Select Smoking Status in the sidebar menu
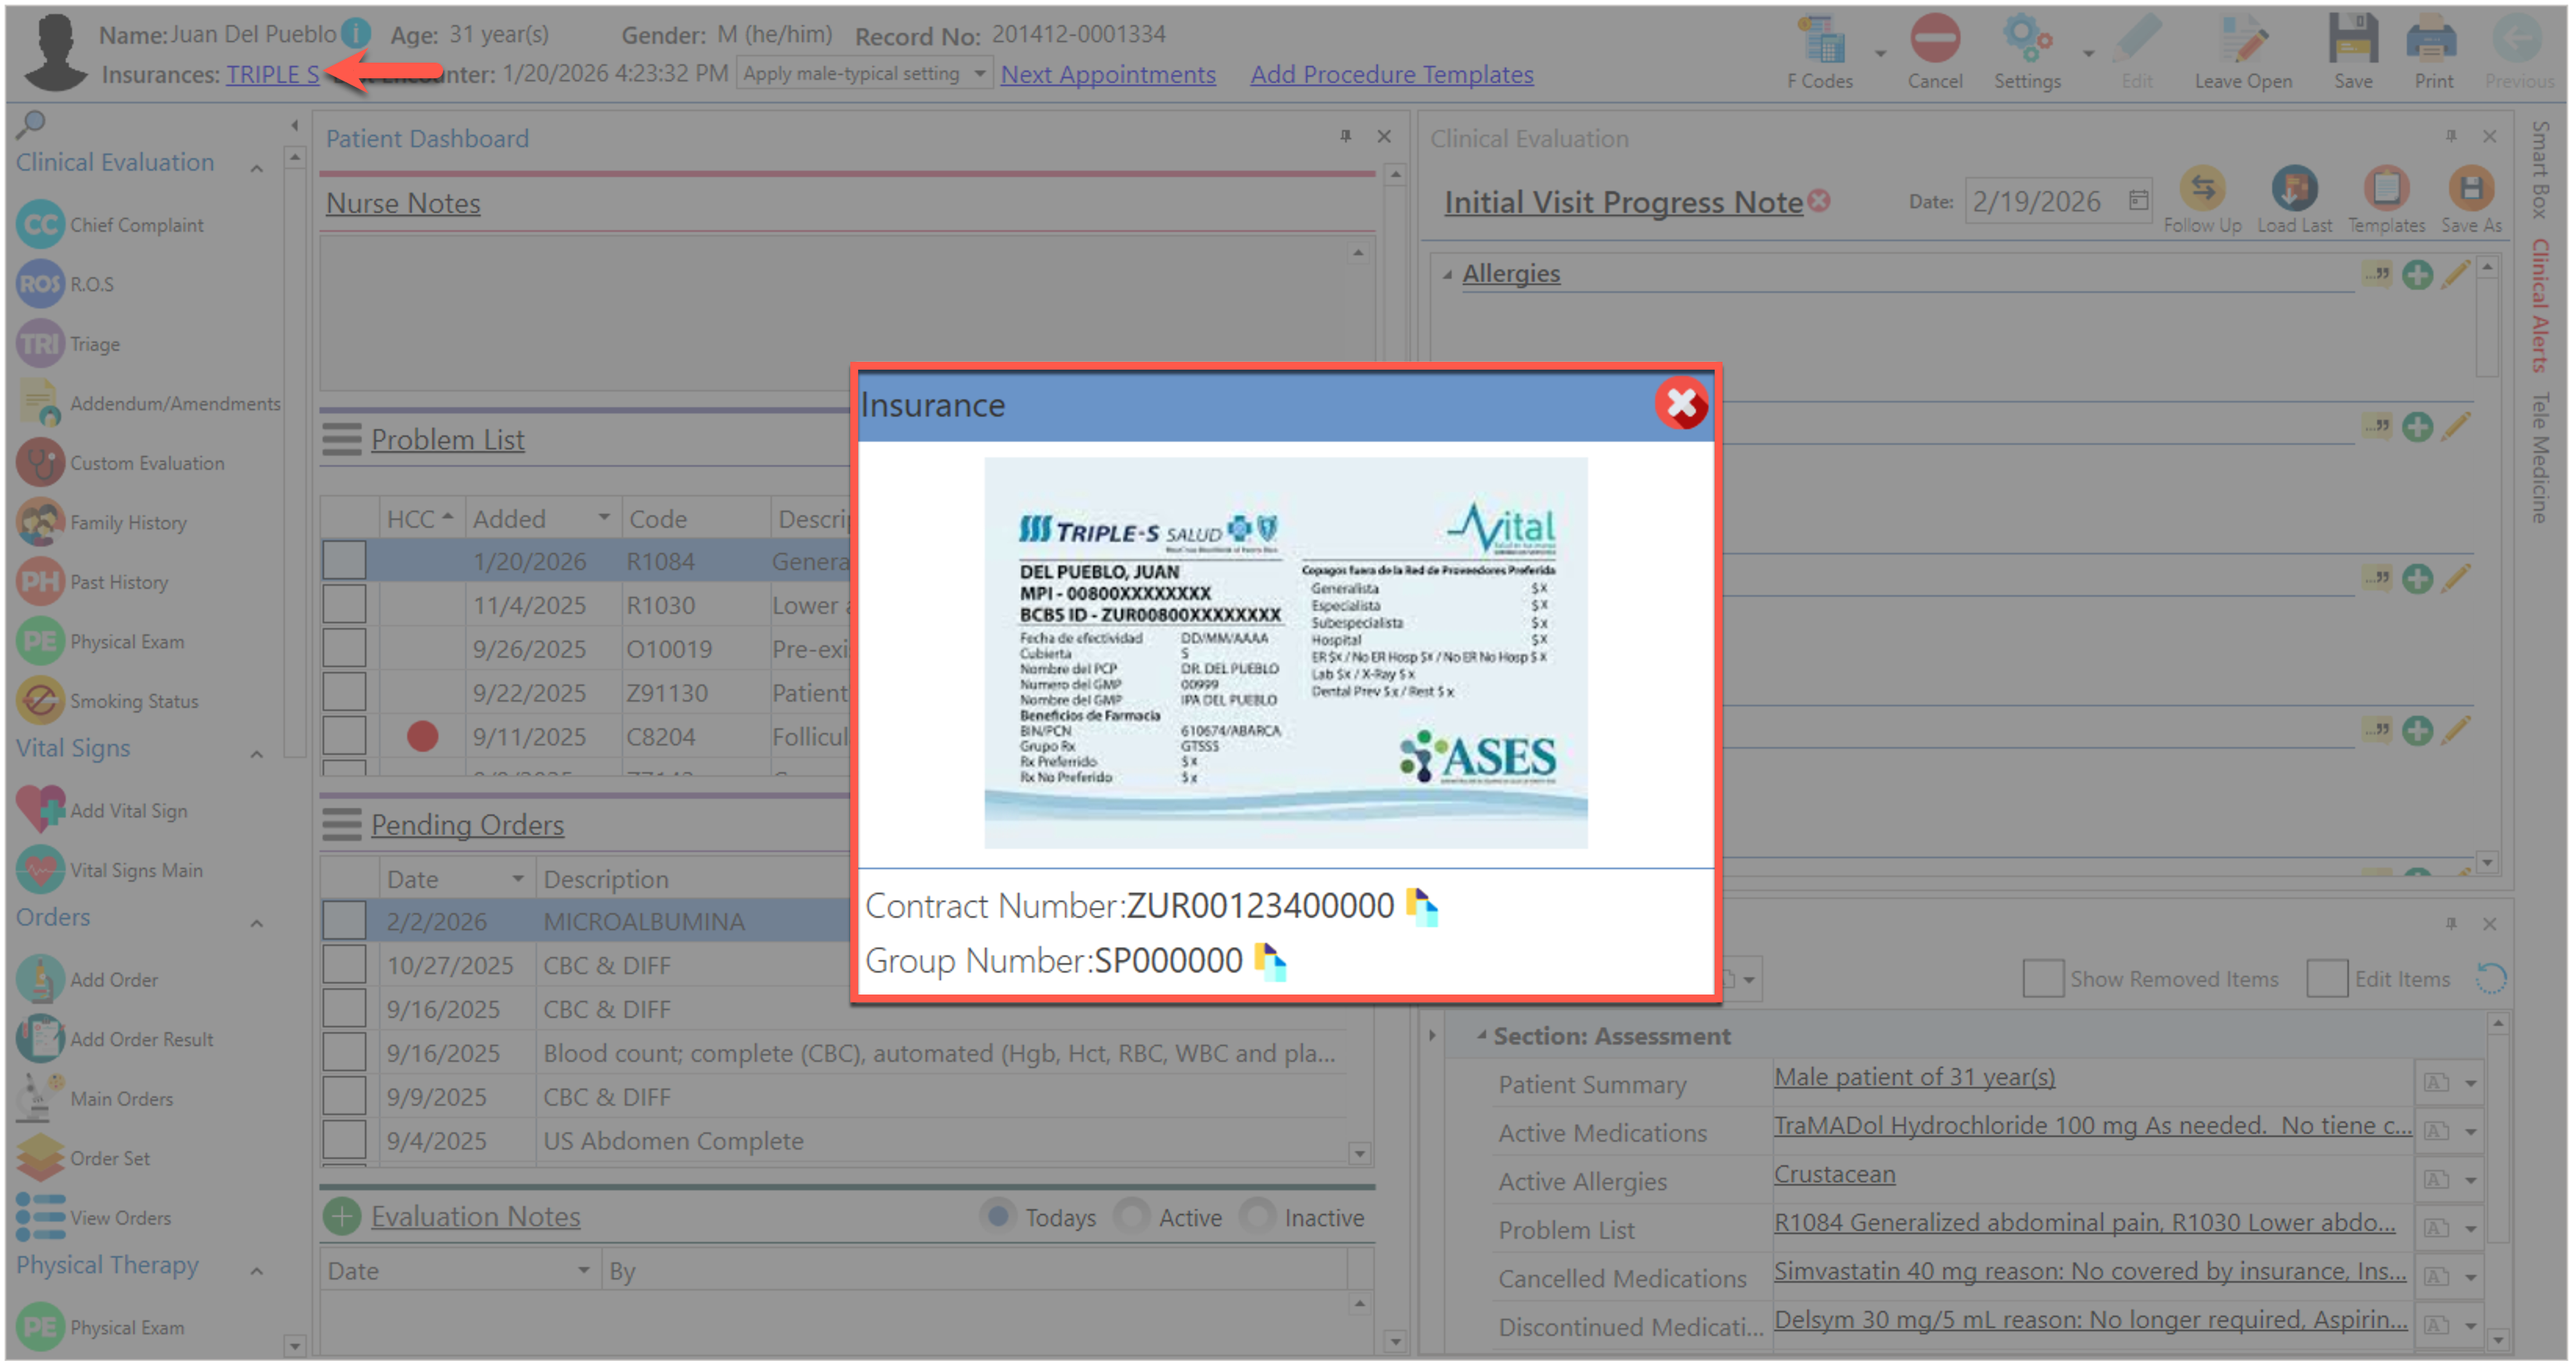This screenshot has height=1361, width=2576. pyautogui.click(x=133, y=701)
